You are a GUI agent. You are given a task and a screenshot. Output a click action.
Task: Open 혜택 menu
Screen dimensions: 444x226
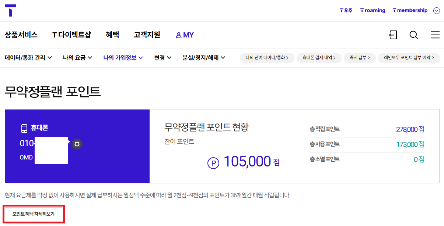click(x=112, y=35)
